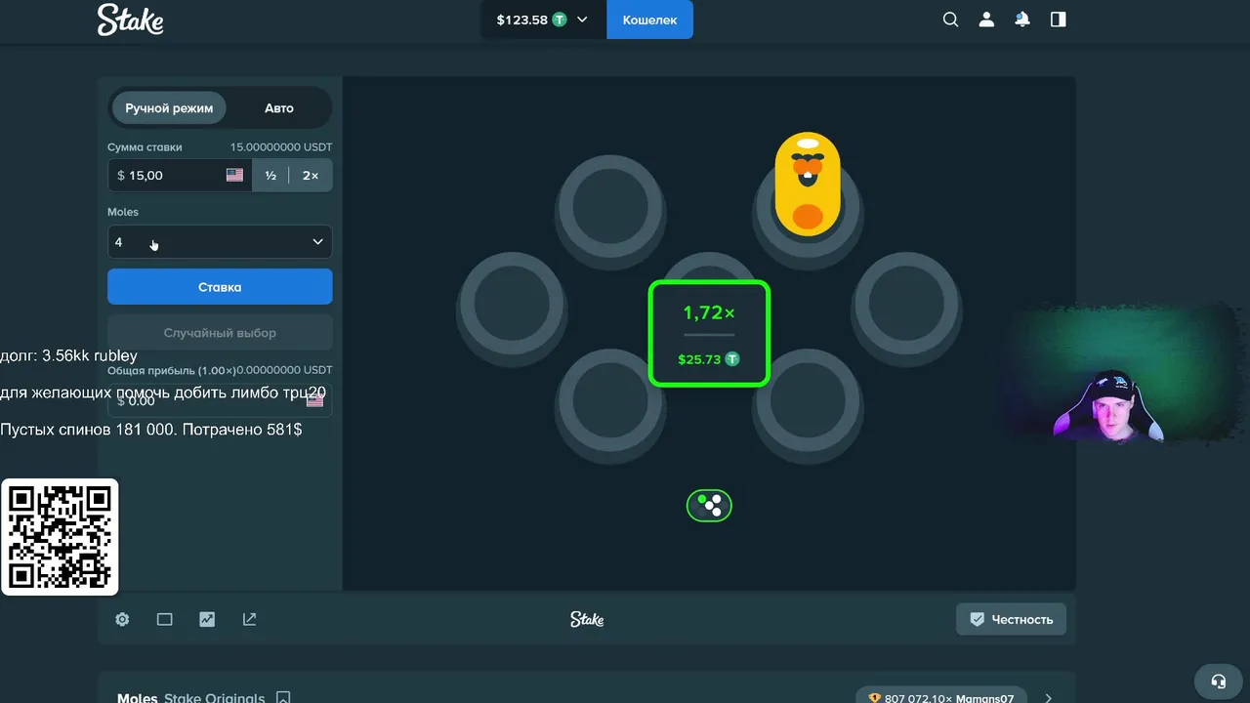Image resolution: width=1250 pixels, height=703 pixels.
Task: Click the Сумма ставки label
Action: pos(145,147)
